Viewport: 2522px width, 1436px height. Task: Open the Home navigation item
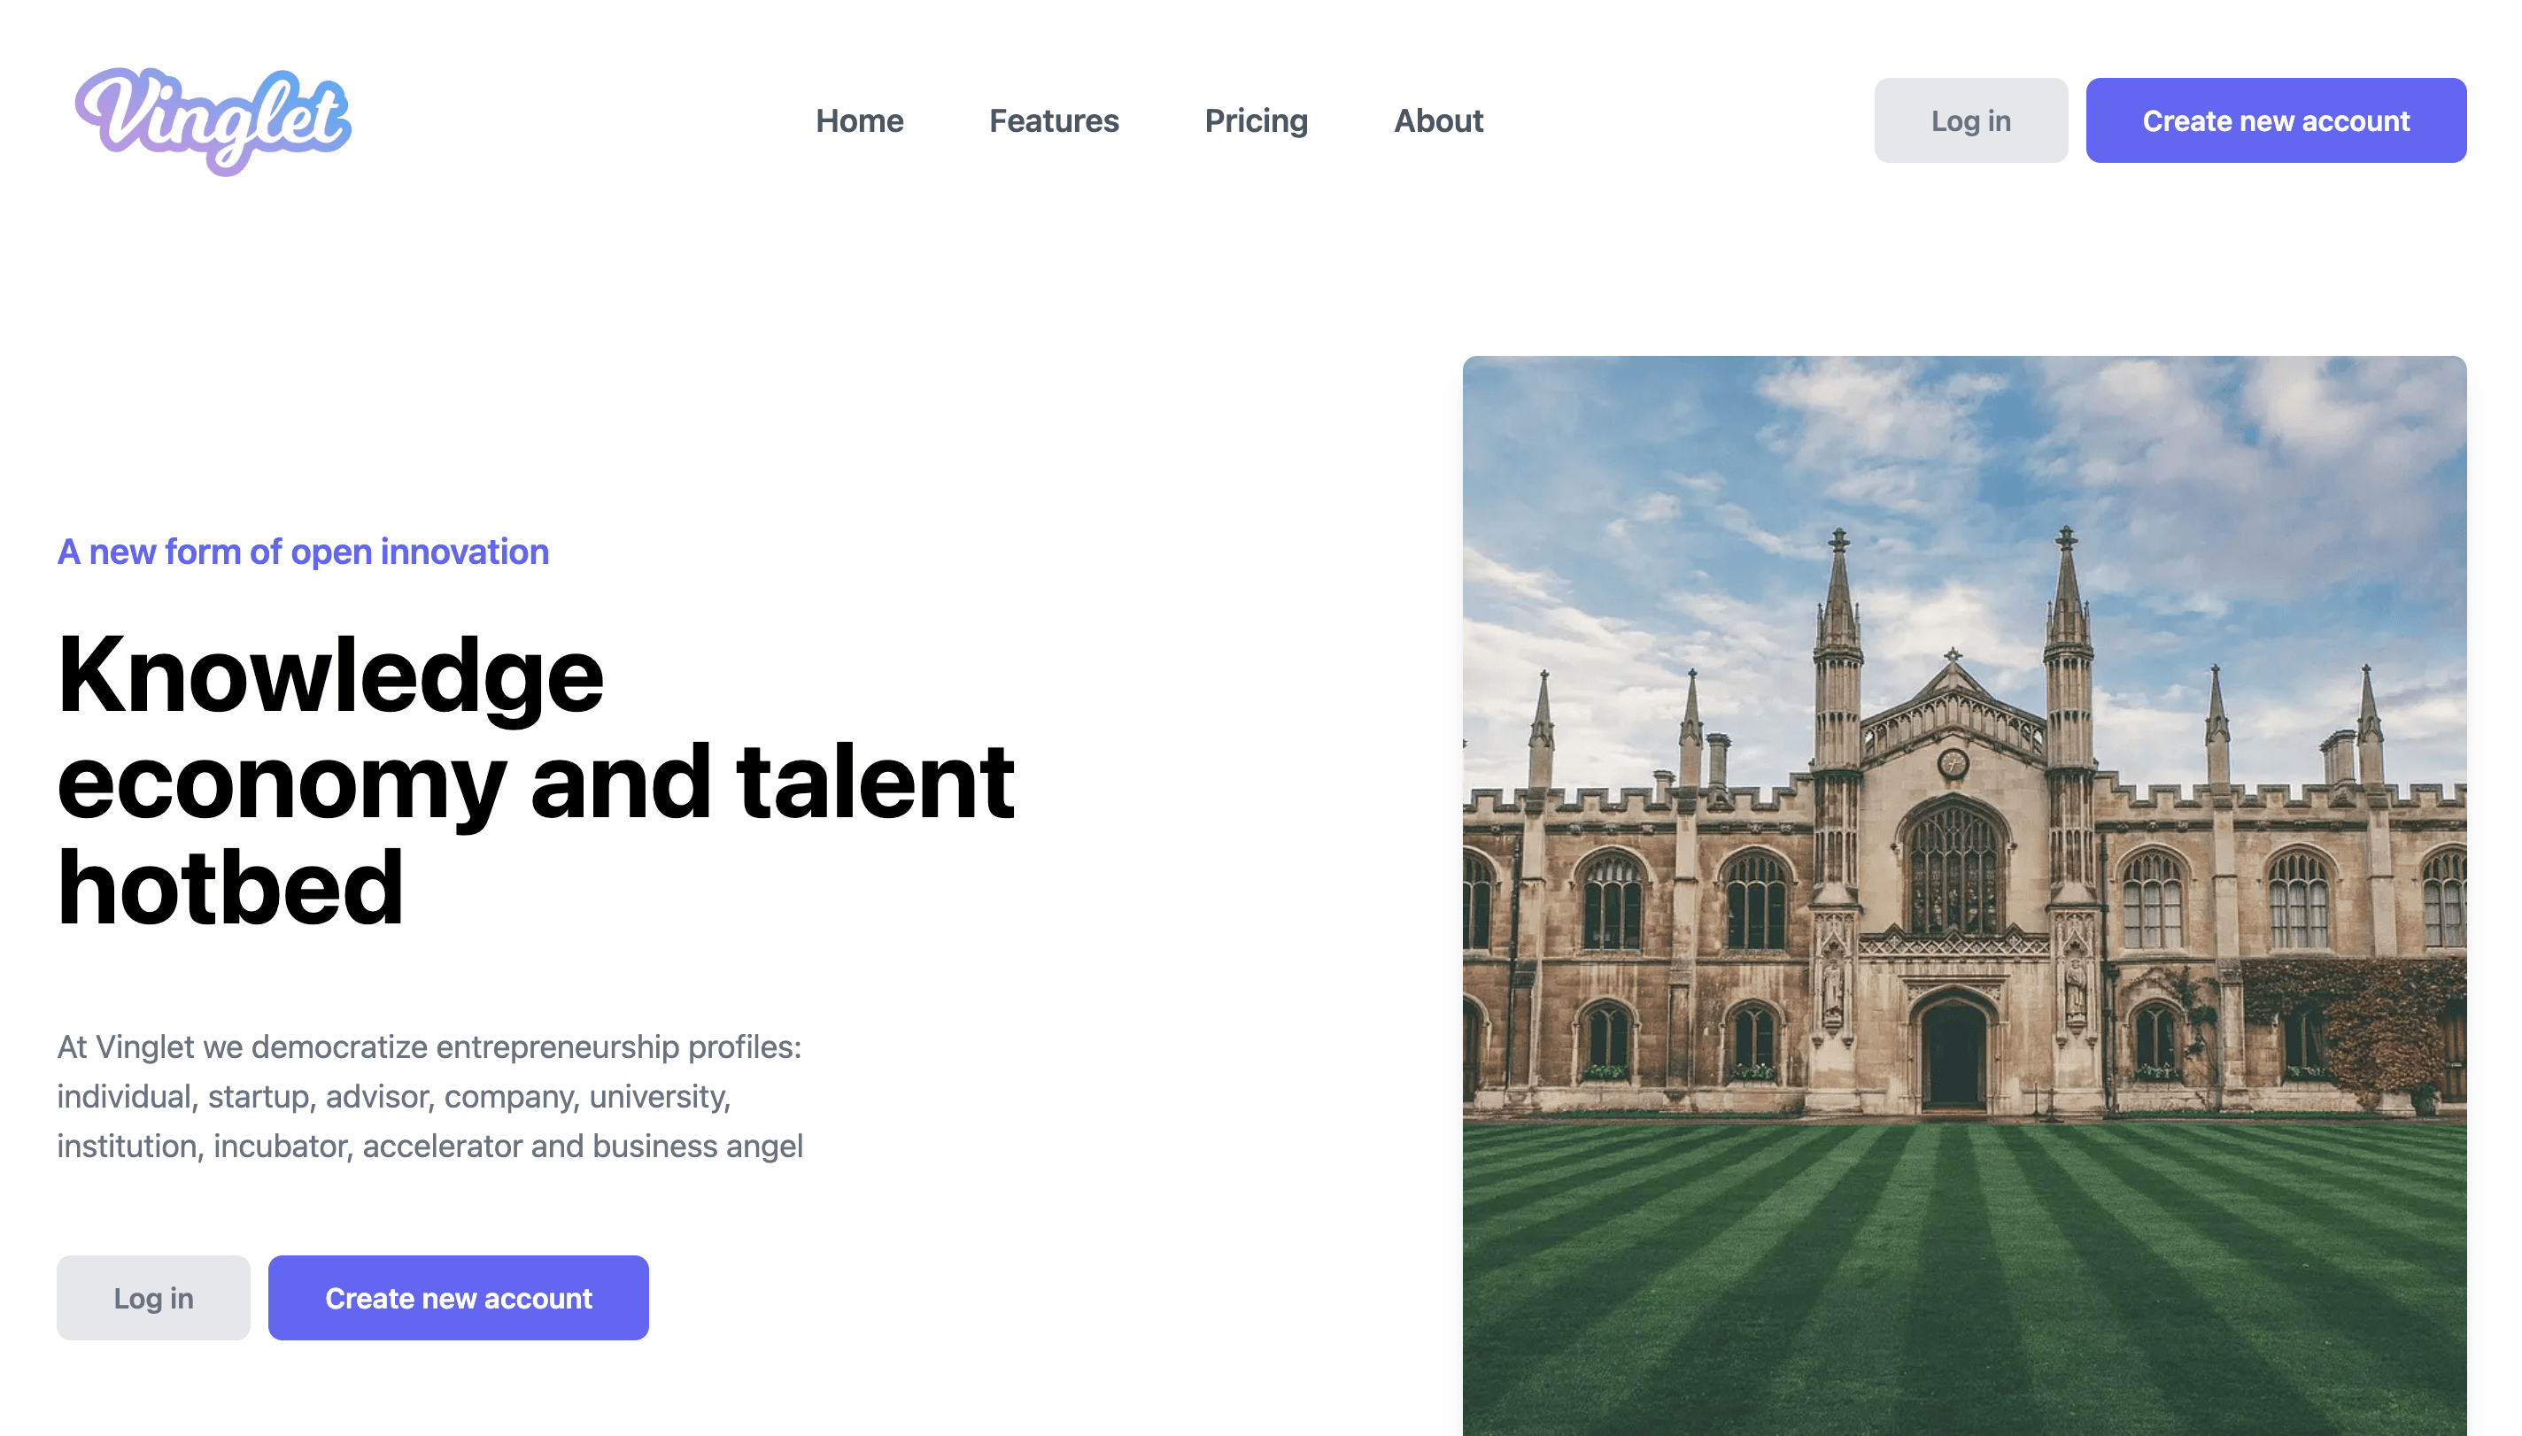859,120
